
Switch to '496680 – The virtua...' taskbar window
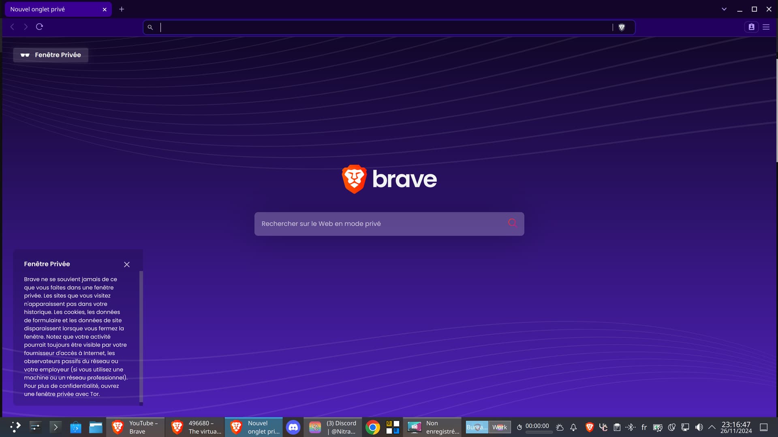195,427
